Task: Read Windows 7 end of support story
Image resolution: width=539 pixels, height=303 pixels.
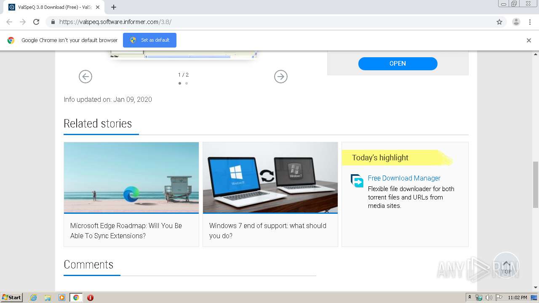Action: coord(268,231)
